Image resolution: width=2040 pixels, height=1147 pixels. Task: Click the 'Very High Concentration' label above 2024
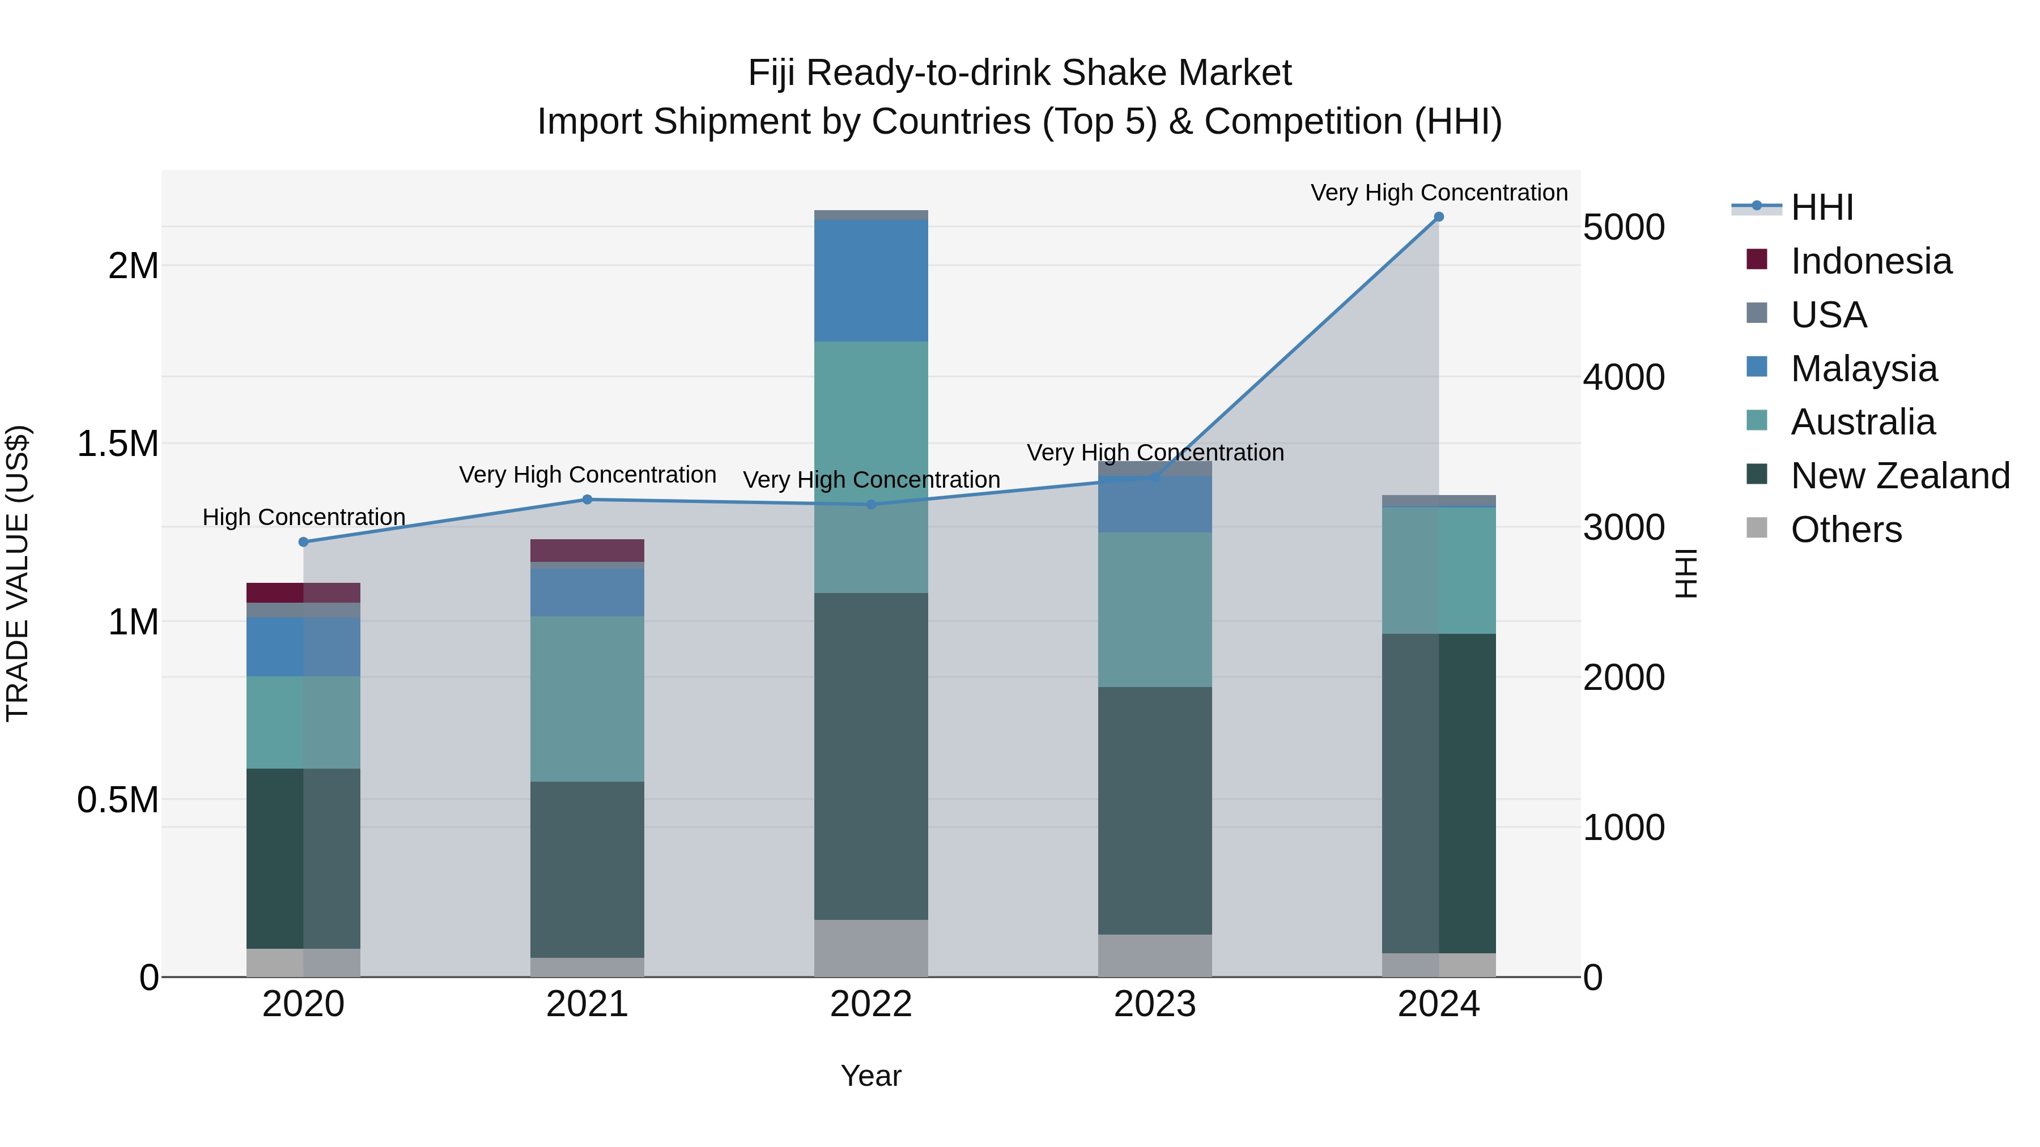point(1439,193)
